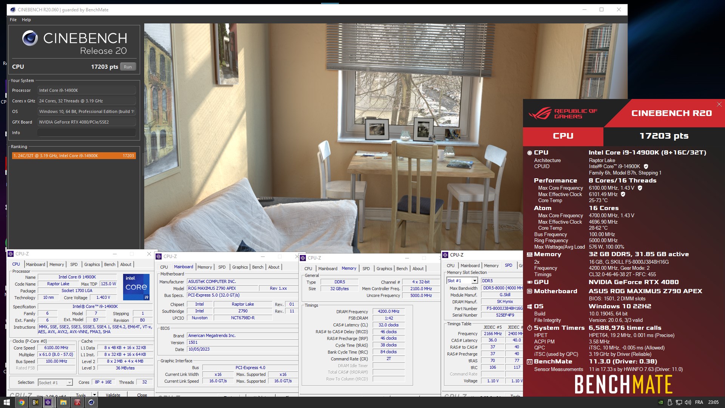Screen dimensions: 725x408
Task: Click the verified shield beside 6101.49 MHz
Action: tap(623, 194)
